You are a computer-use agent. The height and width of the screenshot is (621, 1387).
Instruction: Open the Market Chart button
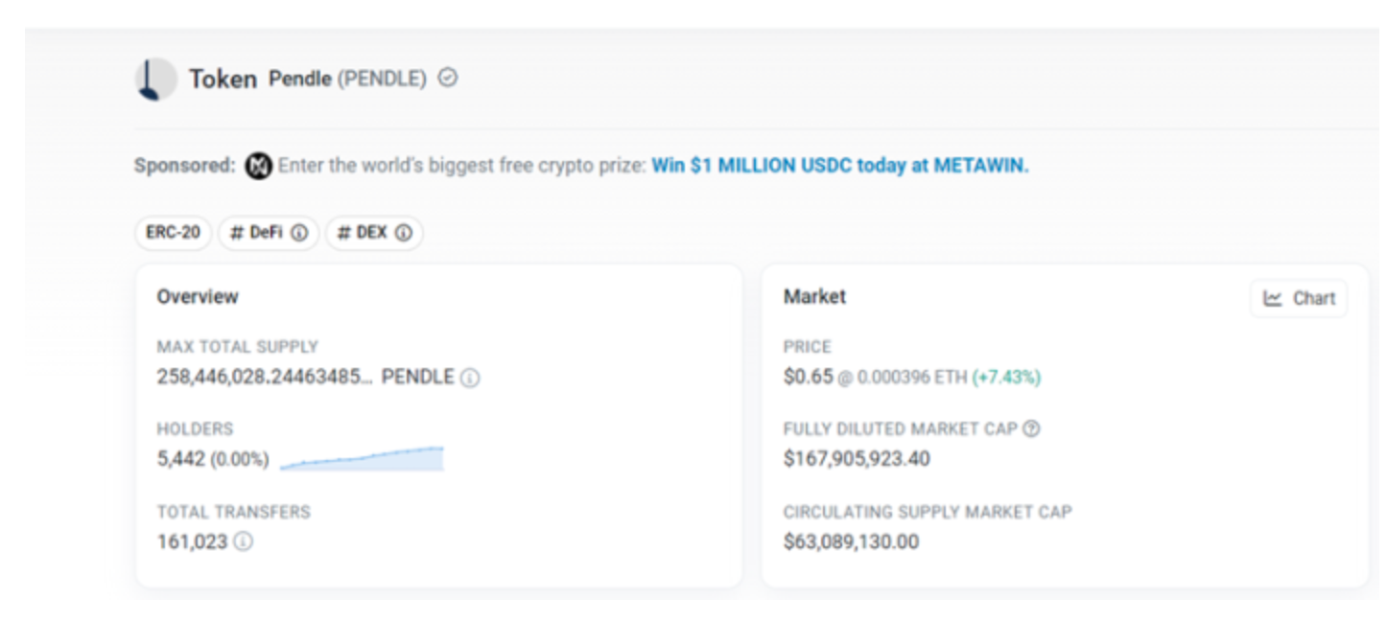(1299, 298)
